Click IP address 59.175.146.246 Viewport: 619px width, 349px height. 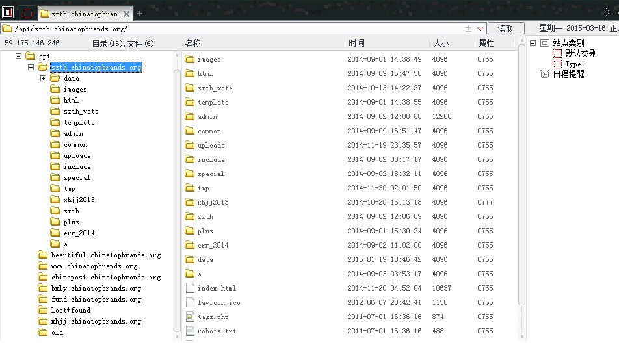tap(32, 43)
